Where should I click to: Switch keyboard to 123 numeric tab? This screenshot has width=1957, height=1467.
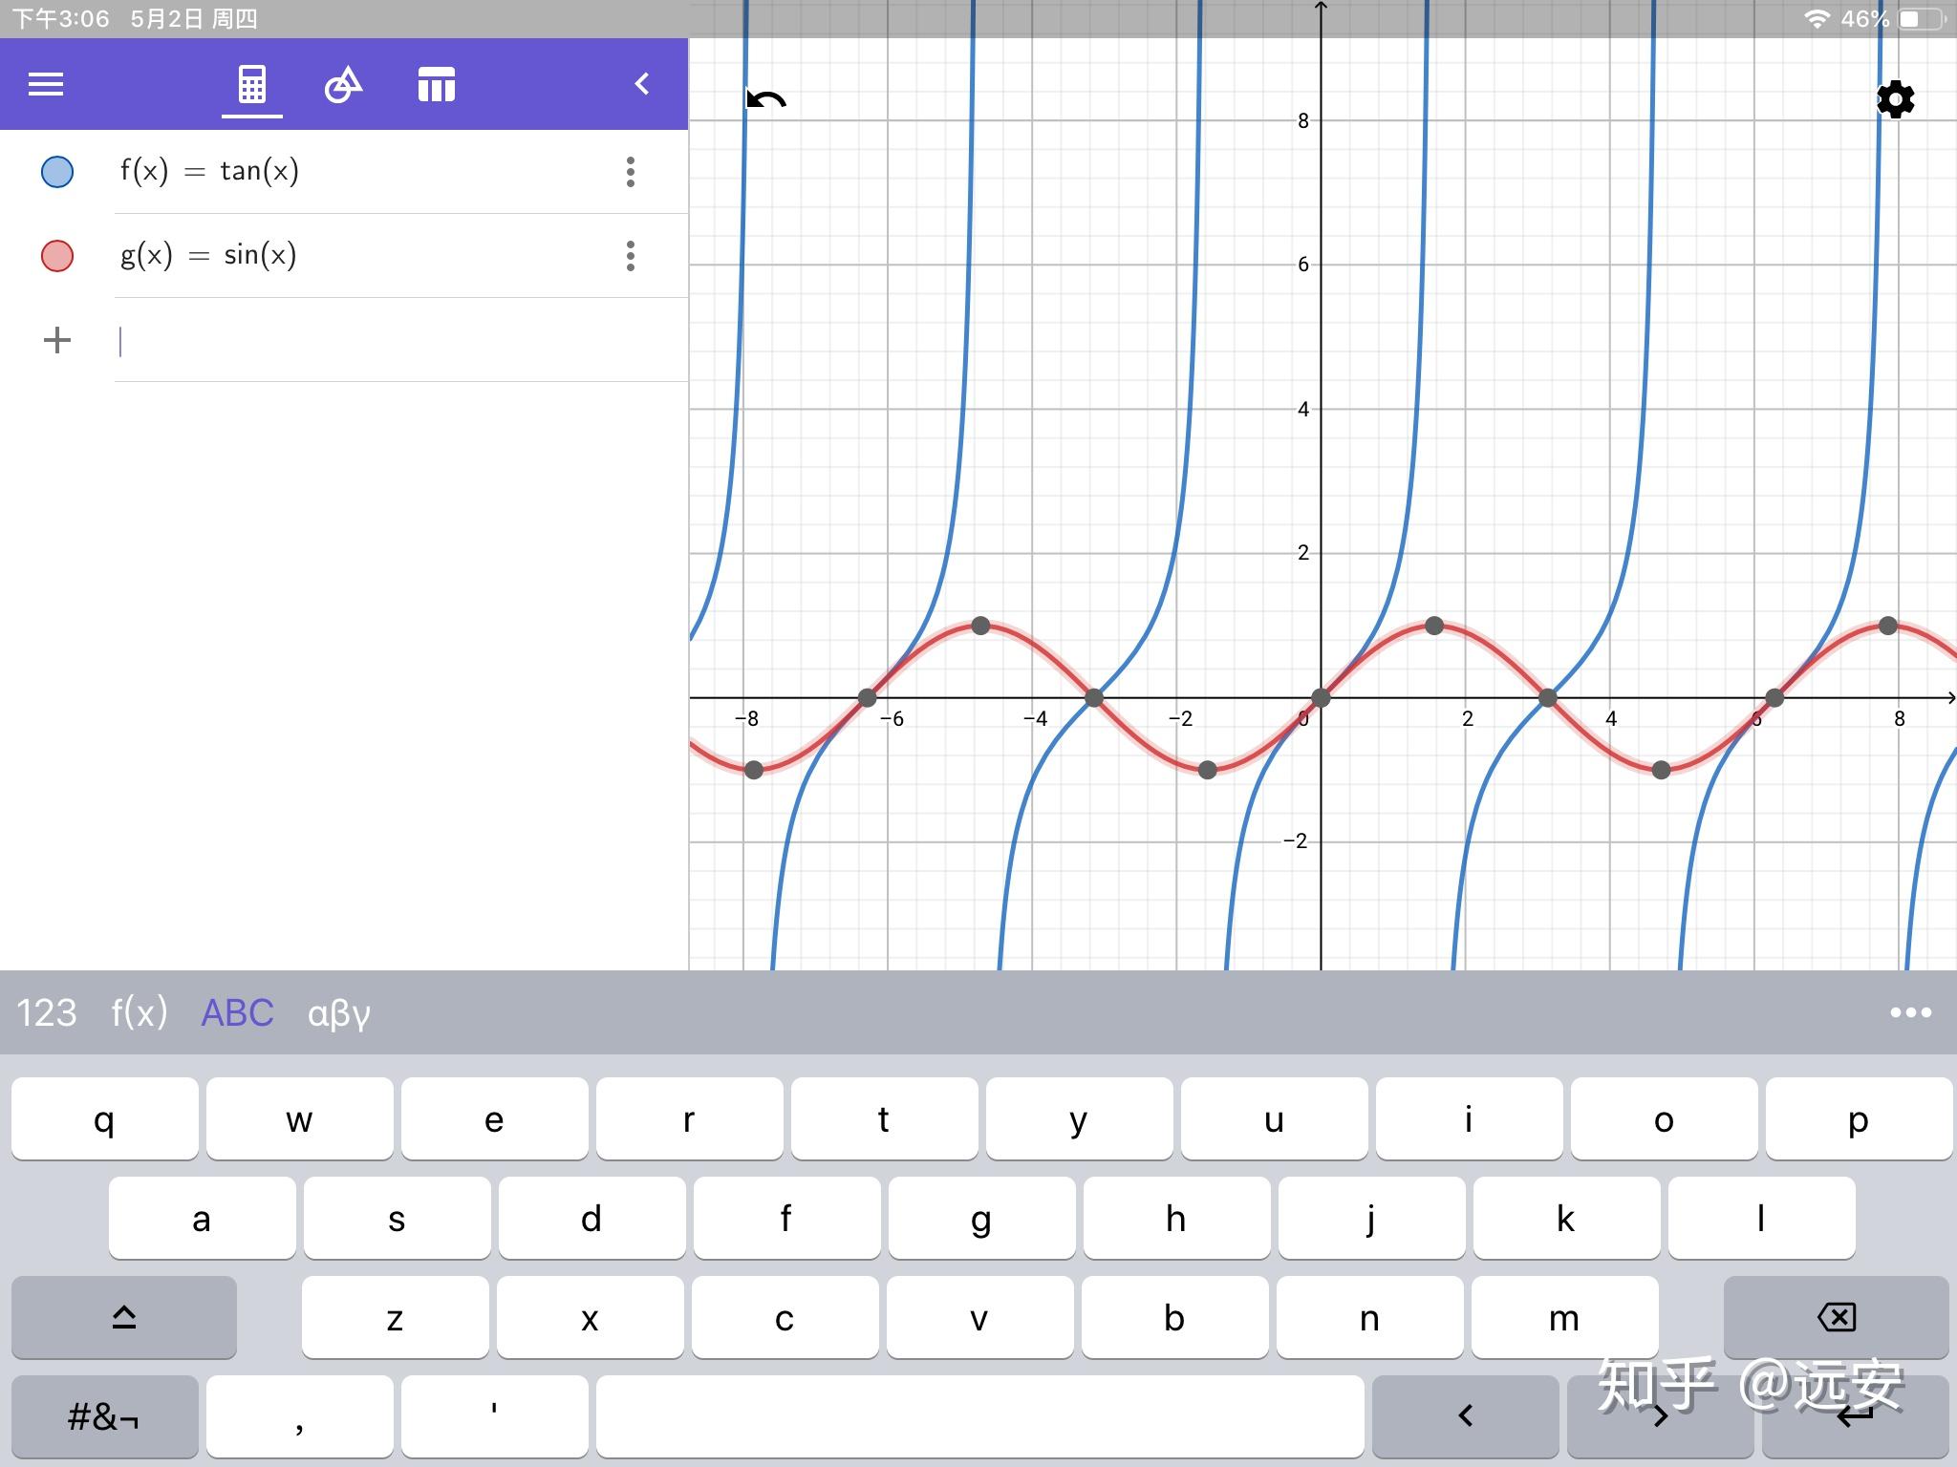click(47, 1012)
